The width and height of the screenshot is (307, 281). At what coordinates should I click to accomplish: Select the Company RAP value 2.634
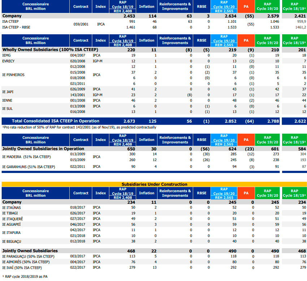pos(230,16)
